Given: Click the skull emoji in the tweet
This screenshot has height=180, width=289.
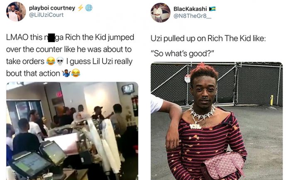Looking at the screenshot, I should (60, 61).
